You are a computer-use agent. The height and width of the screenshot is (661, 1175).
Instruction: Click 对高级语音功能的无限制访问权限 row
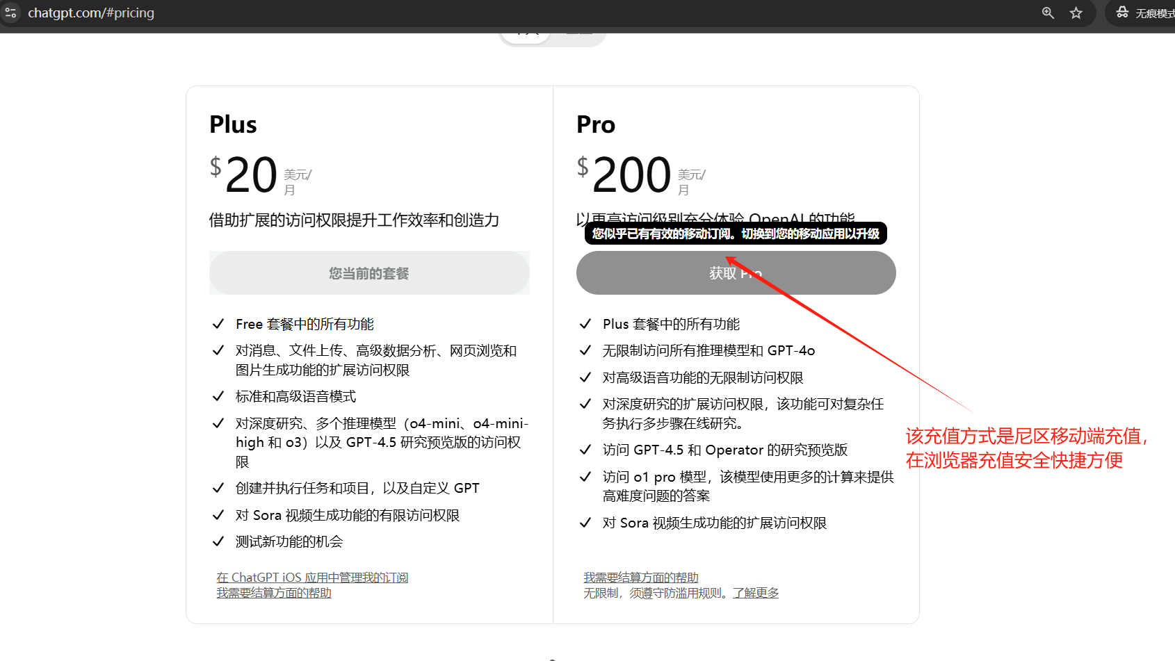coord(703,377)
